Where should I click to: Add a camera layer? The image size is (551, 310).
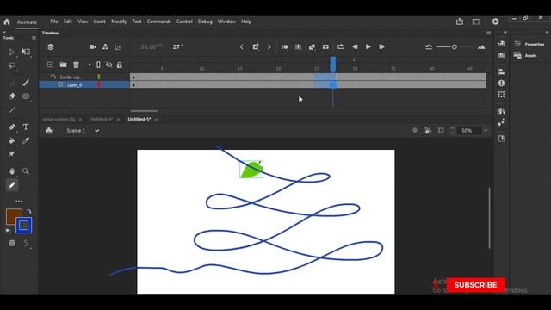pos(92,46)
